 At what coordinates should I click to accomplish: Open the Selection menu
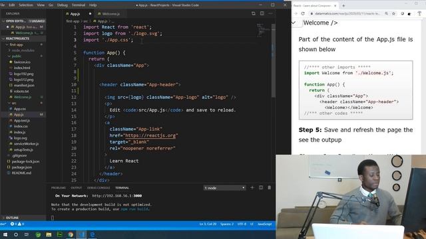click(x=26, y=5)
